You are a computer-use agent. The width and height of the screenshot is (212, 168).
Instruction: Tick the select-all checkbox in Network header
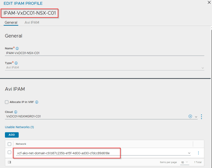click(10, 144)
